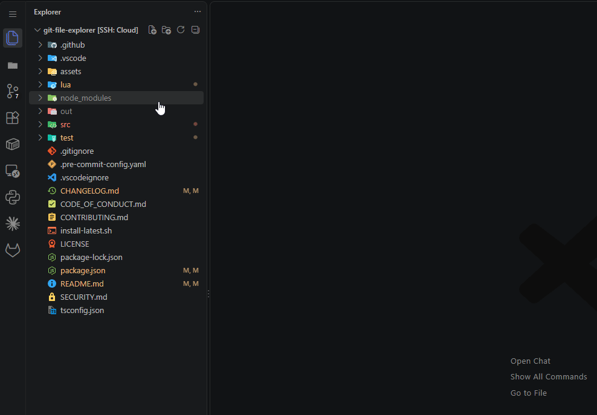
Task: Open the .gitignore file
Action: 116,151
